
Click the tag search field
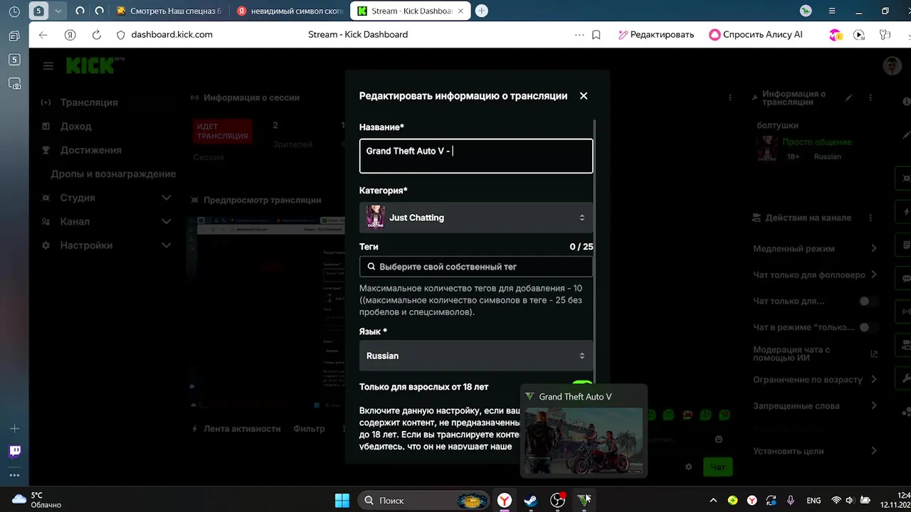(476, 267)
